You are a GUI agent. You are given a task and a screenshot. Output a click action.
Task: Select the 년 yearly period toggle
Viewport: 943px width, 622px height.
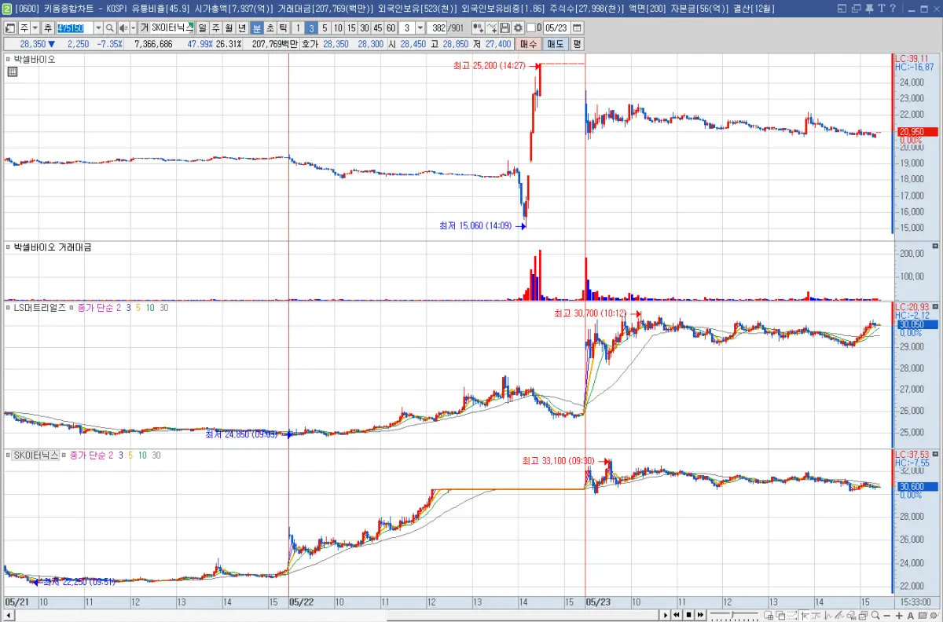click(x=242, y=27)
